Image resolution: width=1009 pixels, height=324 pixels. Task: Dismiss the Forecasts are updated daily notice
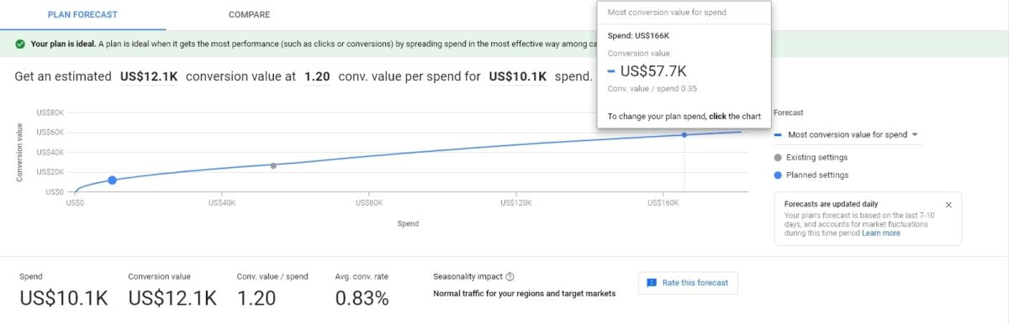click(x=948, y=204)
